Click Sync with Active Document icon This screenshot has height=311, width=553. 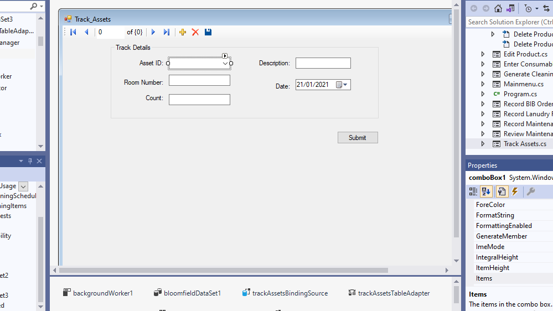tap(546, 8)
